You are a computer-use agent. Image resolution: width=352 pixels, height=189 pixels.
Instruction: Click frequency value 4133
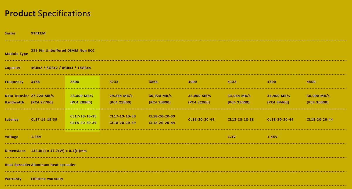click(232, 82)
